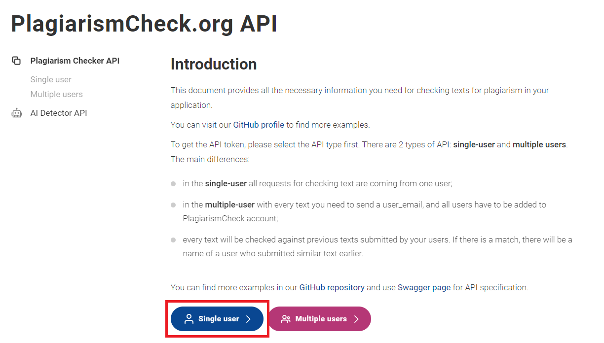Image resolution: width=604 pixels, height=343 pixels.
Task: Click the chevron arrow on Multiple users button
Action: (x=356, y=319)
